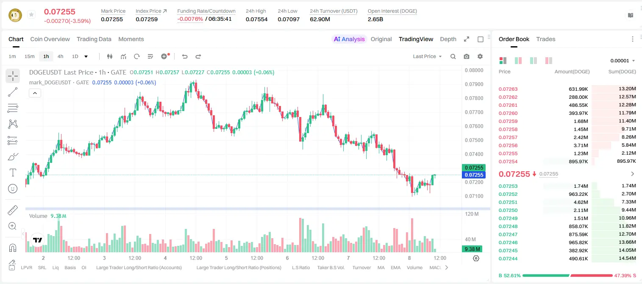Click the chart search magnifier icon

point(453,56)
